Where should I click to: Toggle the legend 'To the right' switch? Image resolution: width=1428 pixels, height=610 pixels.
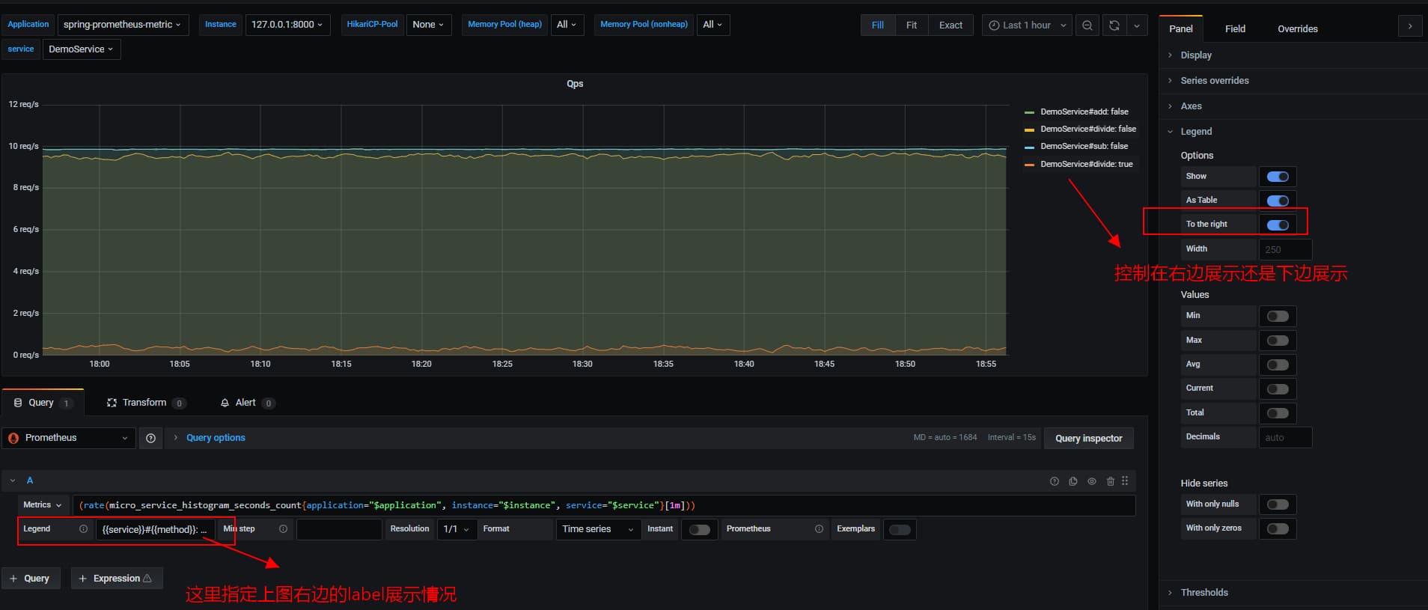(x=1278, y=225)
